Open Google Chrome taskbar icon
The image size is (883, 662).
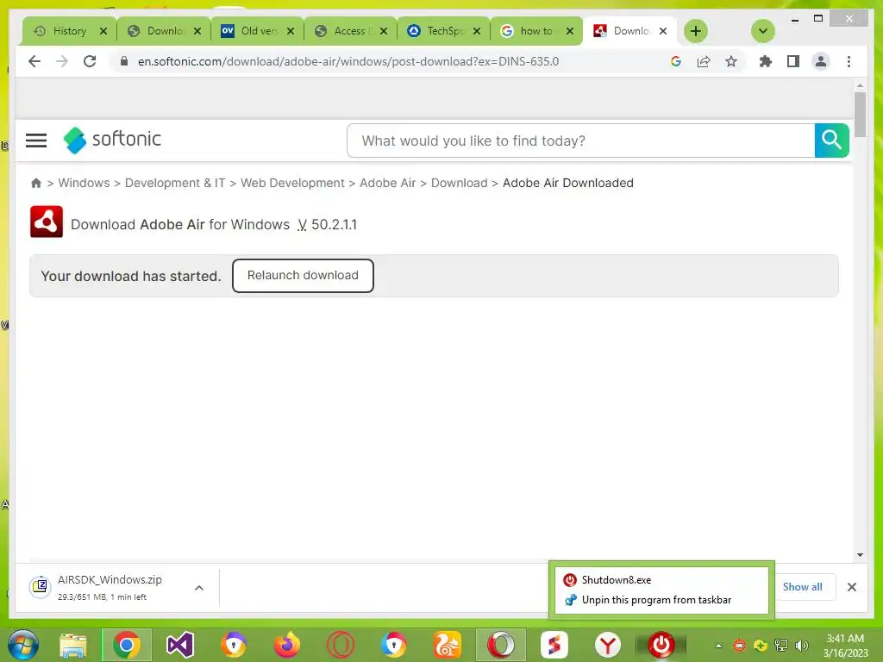click(127, 645)
